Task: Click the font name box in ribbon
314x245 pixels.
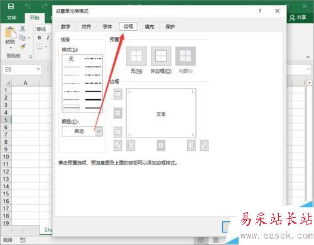Action: 43,29
